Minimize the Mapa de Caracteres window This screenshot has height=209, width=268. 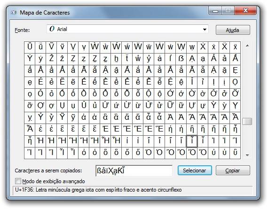pos(215,11)
